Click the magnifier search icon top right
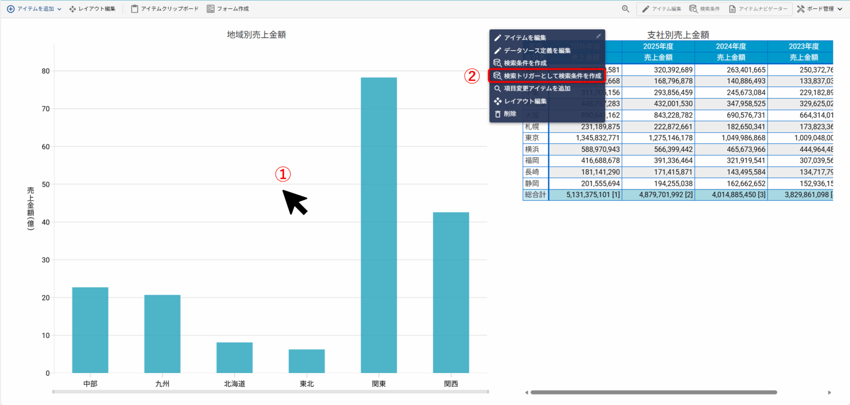Image resolution: width=850 pixels, height=405 pixels. (625, 8)
